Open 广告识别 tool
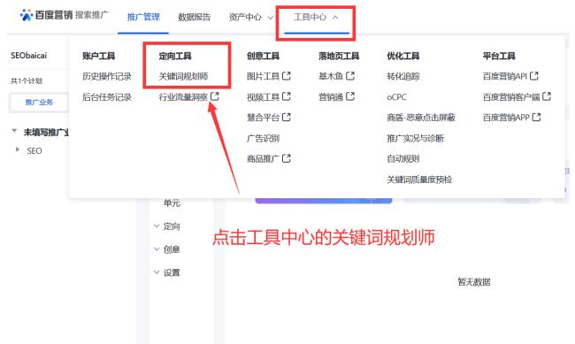The image size is (575, 344). (263, 138)
